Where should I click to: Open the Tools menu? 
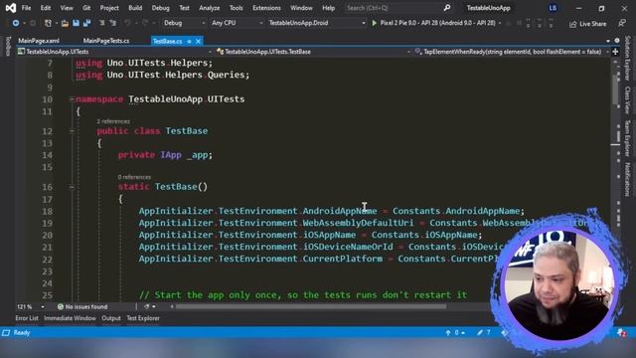coord(237,8)
